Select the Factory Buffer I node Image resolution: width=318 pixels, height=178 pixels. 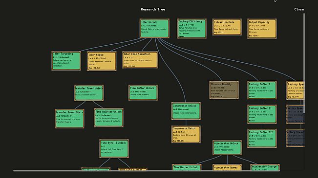[x=262, y=90]
